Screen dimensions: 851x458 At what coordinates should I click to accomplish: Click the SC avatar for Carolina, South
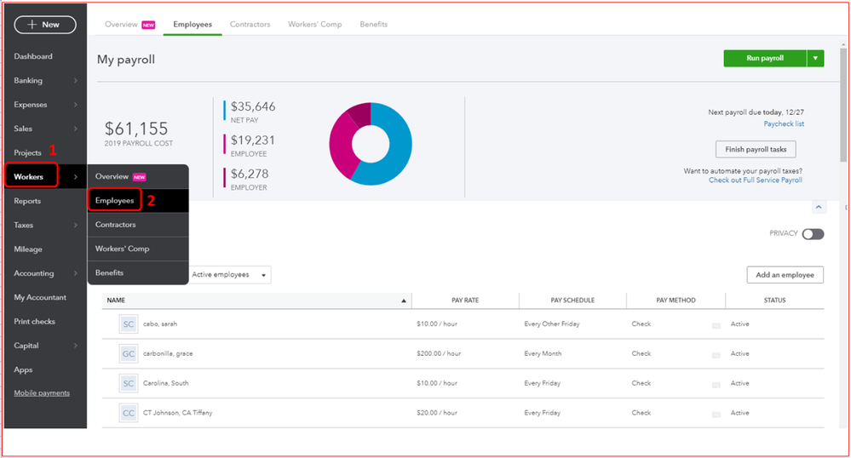click(x=129, y=383)
